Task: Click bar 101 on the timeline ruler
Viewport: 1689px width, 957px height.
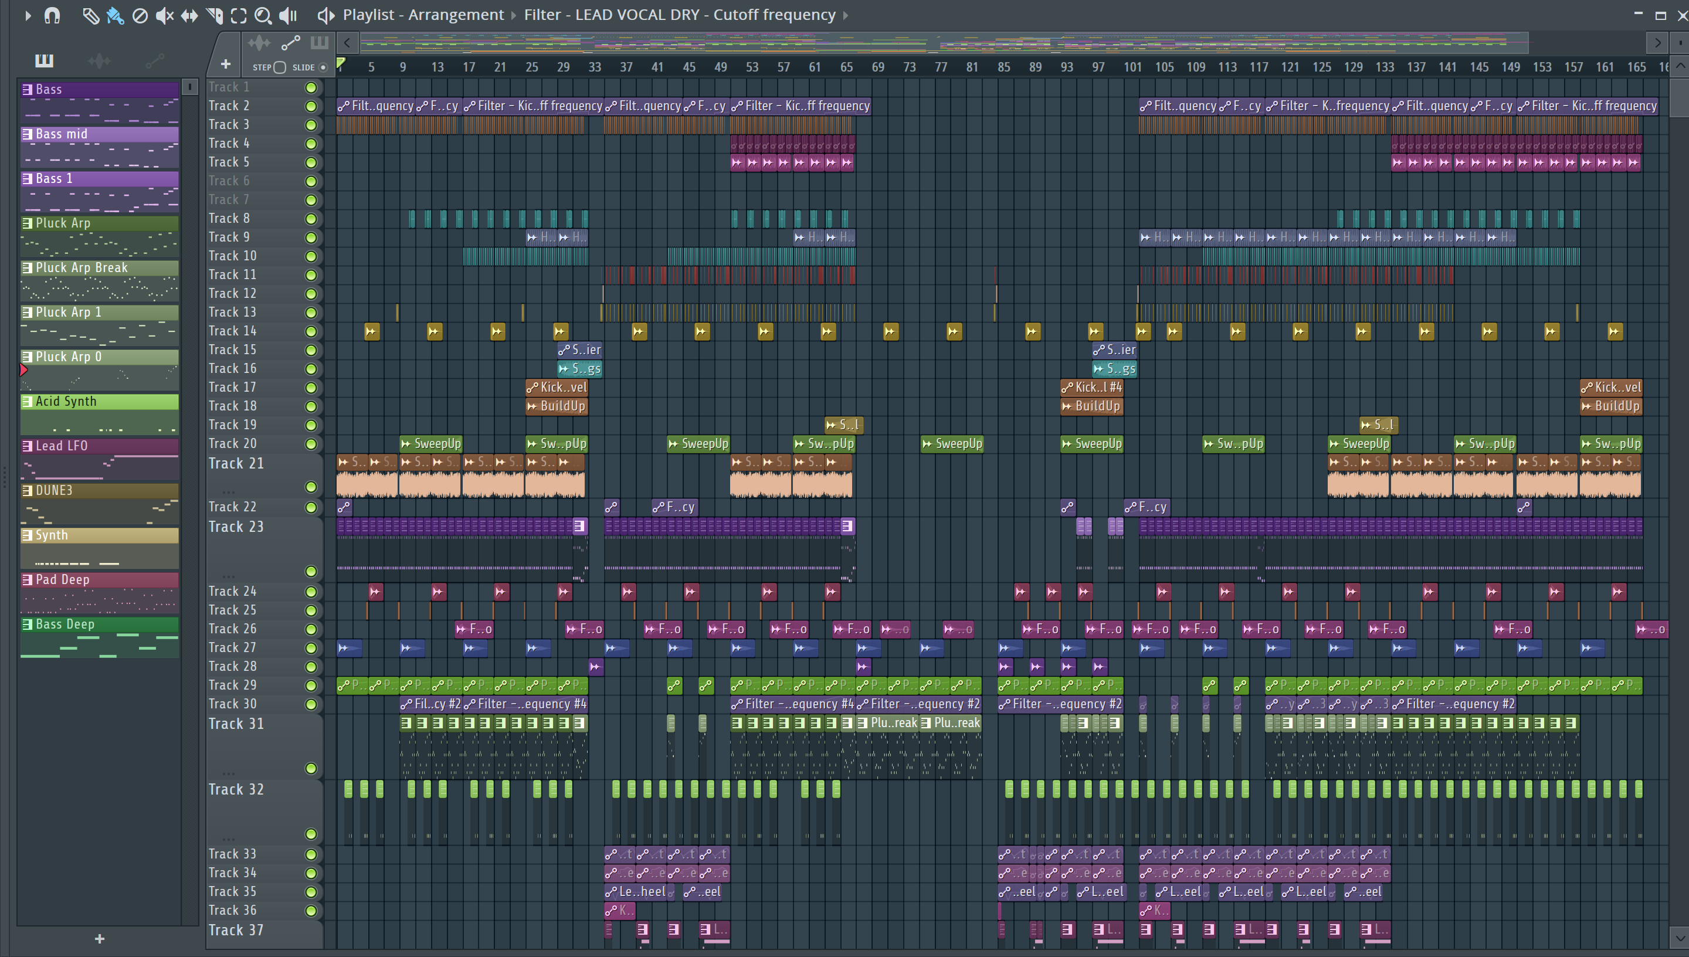Action: click(x=1132, y=67)
